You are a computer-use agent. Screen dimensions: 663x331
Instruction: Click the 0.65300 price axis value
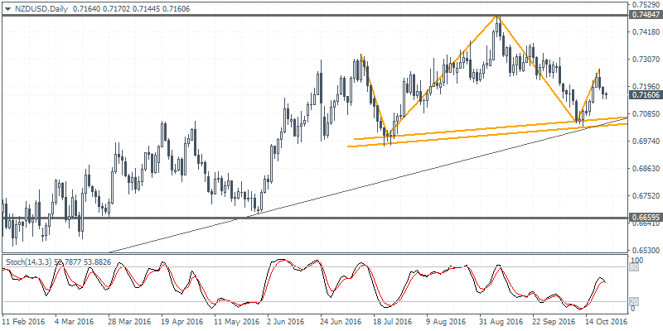(646, 251)
